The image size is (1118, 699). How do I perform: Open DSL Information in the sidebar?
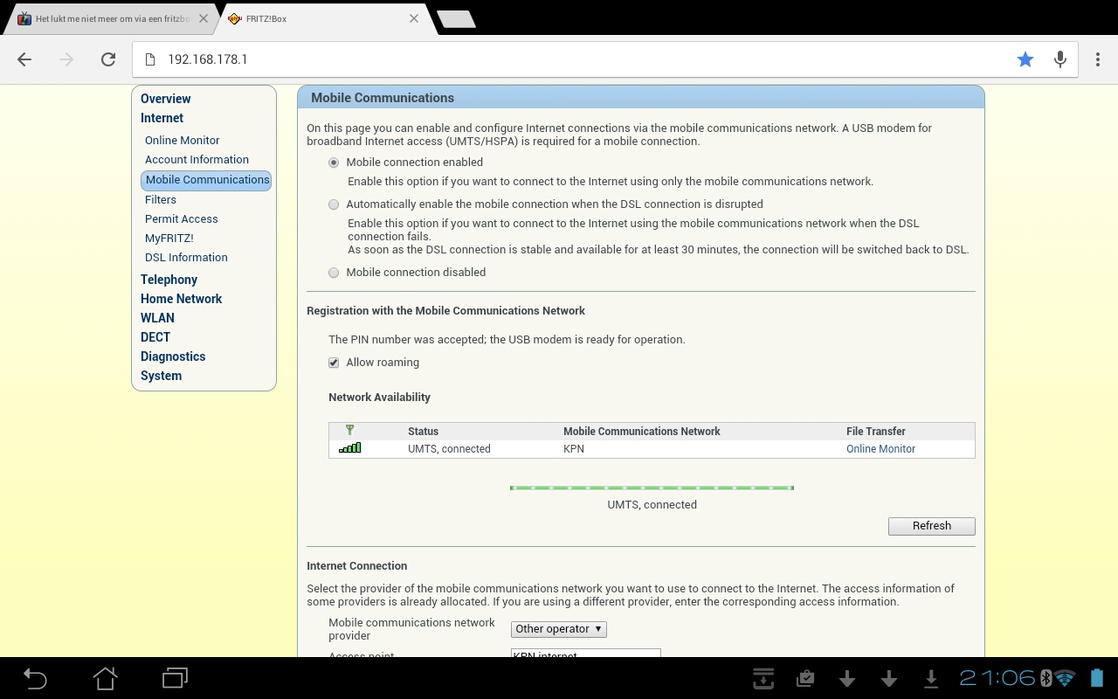coord(186,257)
